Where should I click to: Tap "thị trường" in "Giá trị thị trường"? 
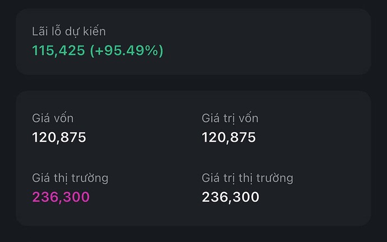(x=265, y=178)
